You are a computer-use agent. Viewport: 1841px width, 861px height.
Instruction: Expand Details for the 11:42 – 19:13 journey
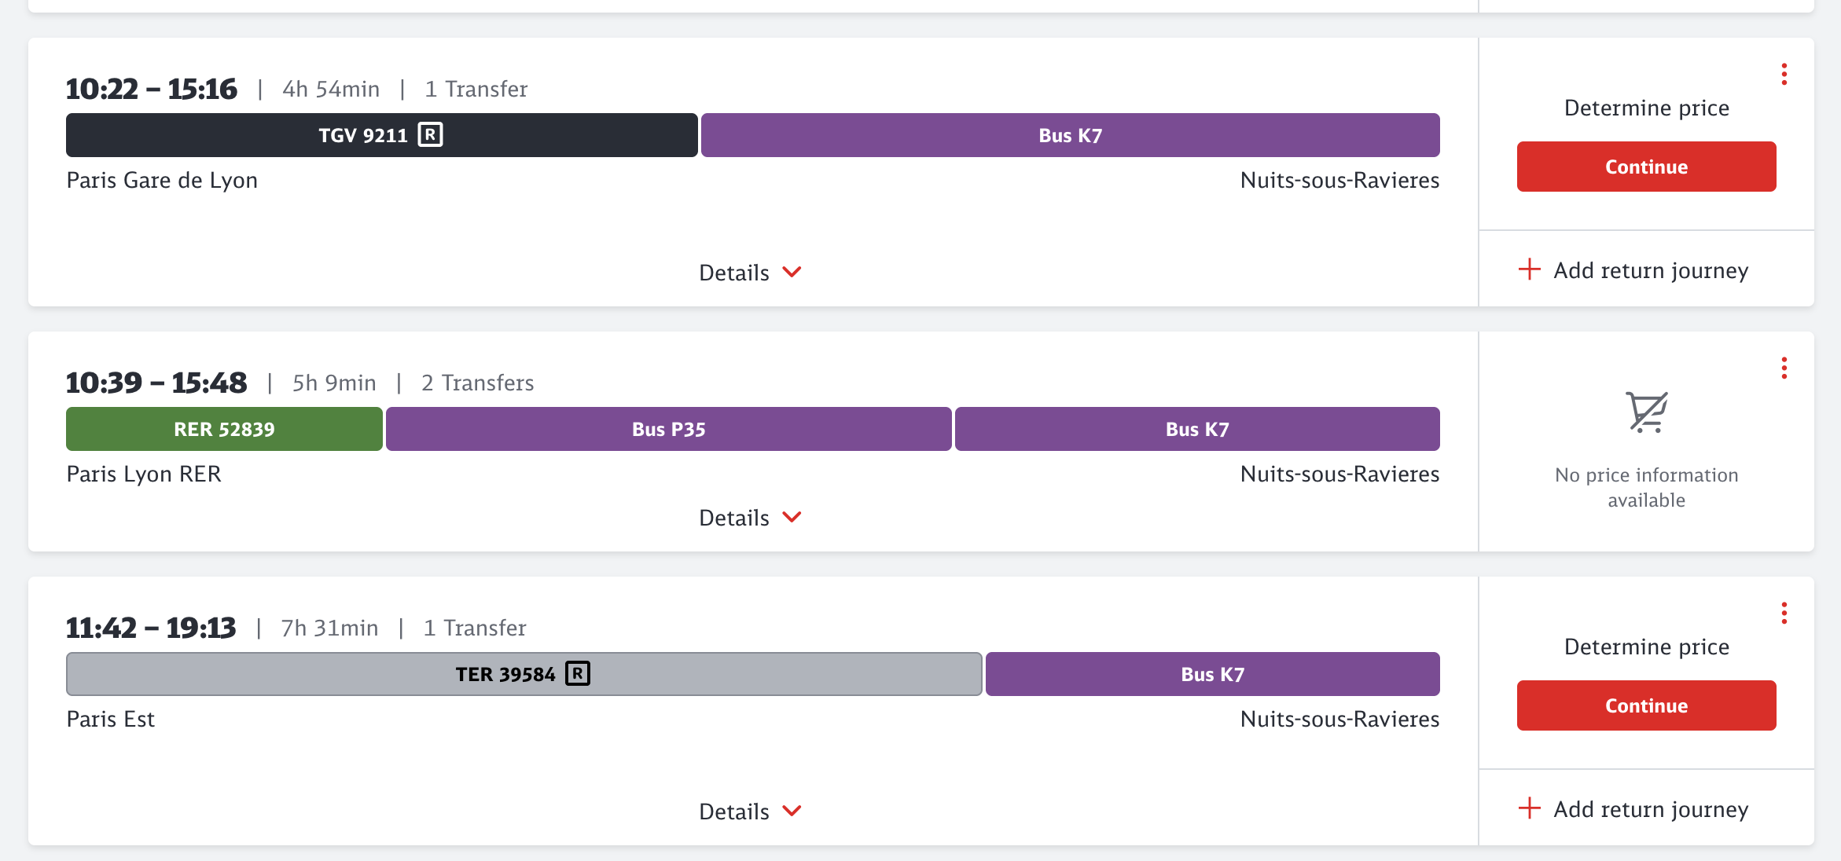click(749, 812)
